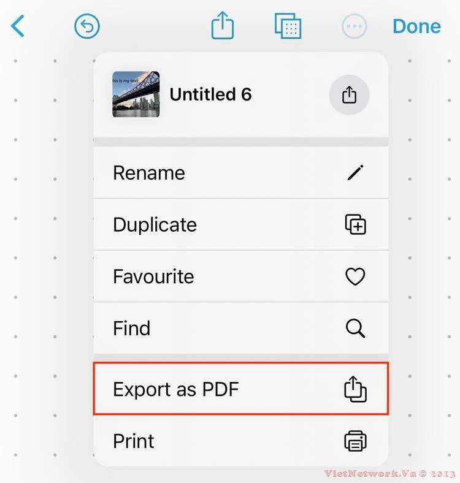Open the boards overview grid icon
Screen dimensions: 460x483
[288, 26]
